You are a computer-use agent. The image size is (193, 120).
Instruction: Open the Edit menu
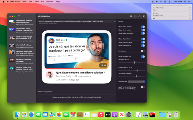click(30, 2)
